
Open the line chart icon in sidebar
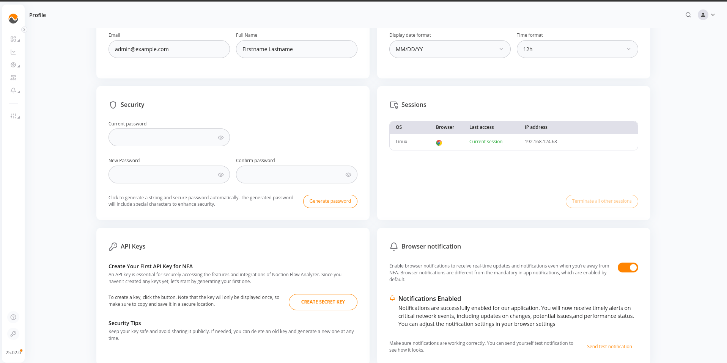click(x=13, y=52)
